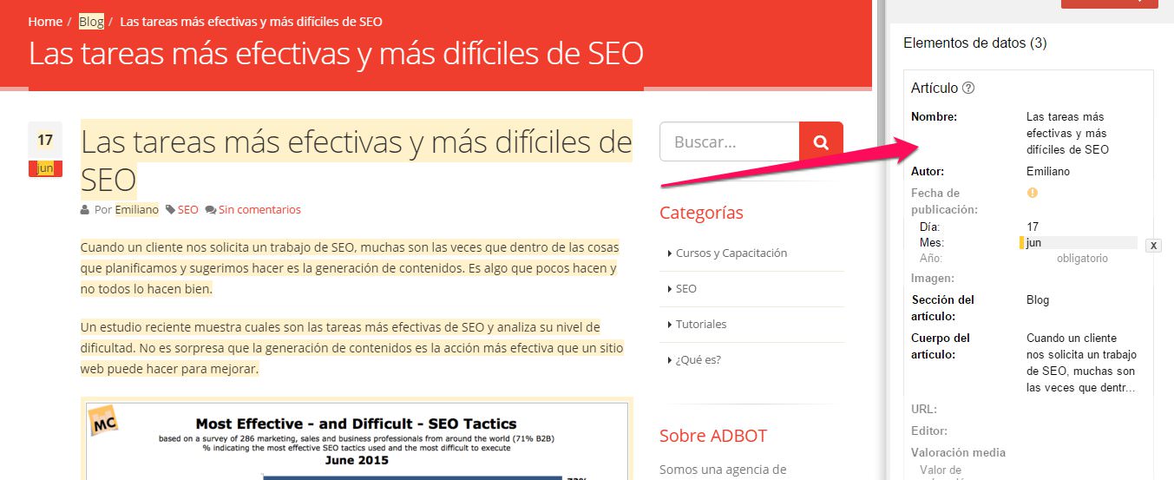Image resolution: width=1174 pixels, height=480 pixels.
Task: Click the Año field marked obligatorio
Action: 1082,259
